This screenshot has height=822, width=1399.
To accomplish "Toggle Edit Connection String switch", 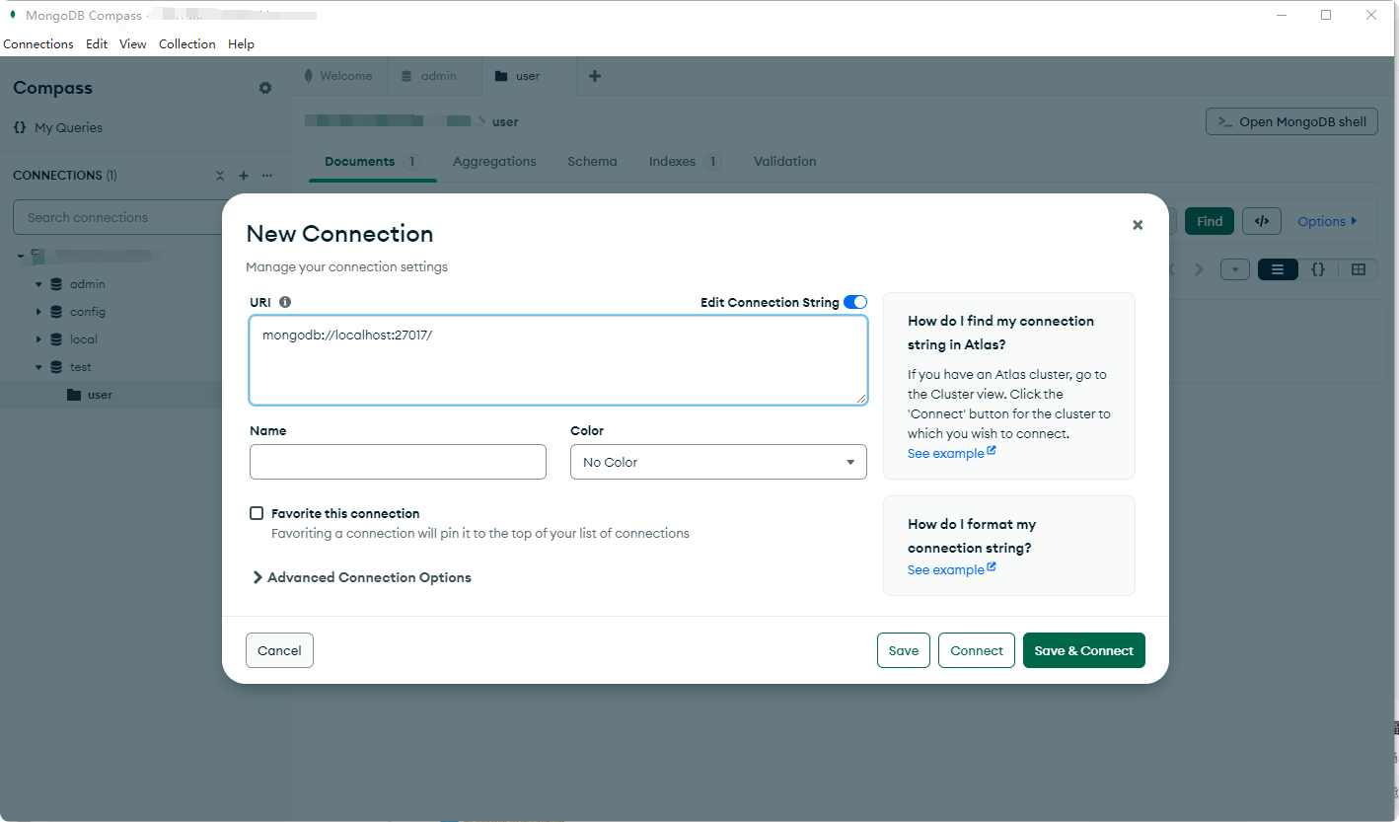I will click(x=855, y=302).
